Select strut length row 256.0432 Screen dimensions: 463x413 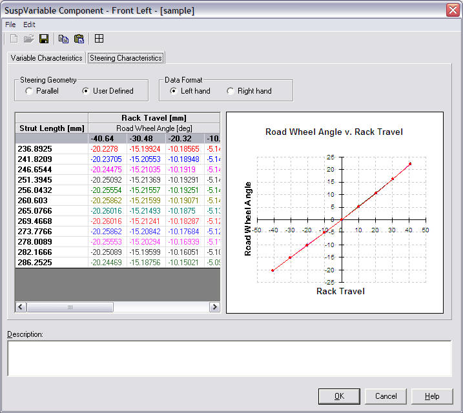(x=52, y=190)
